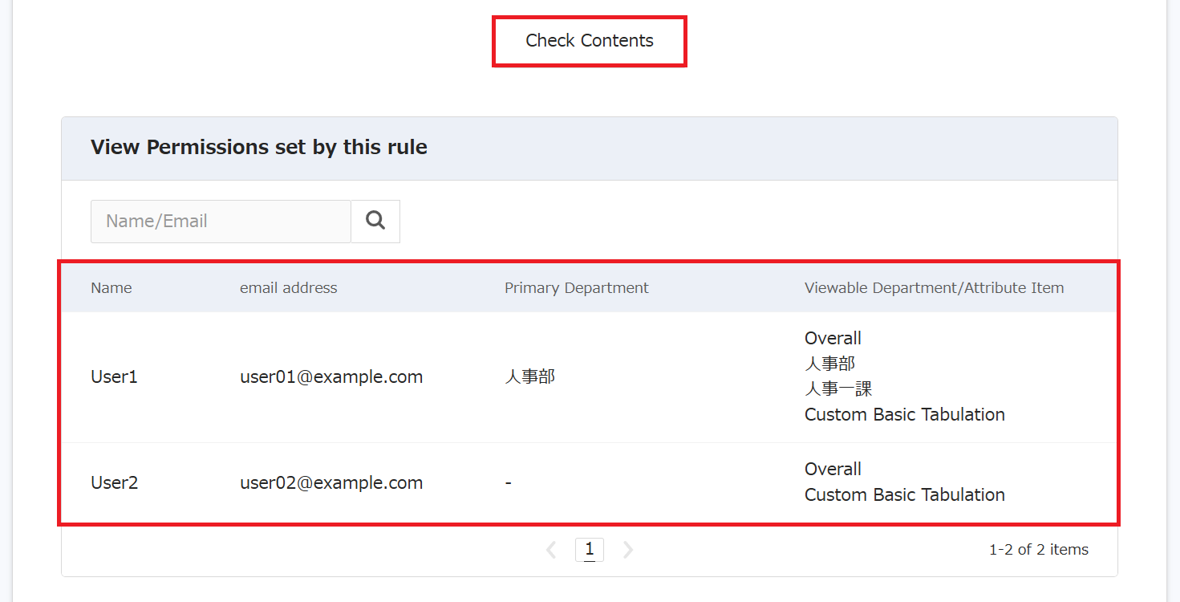Go to previous page with left chevron
The height and width of the screenshot is (602, 1180).
tap(551, 550)
